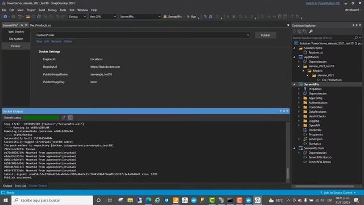Viewport: 364px width, 205px height.
Task: Click the RegistryUrl value https://hub.docker.com
Action: [105, 67]
